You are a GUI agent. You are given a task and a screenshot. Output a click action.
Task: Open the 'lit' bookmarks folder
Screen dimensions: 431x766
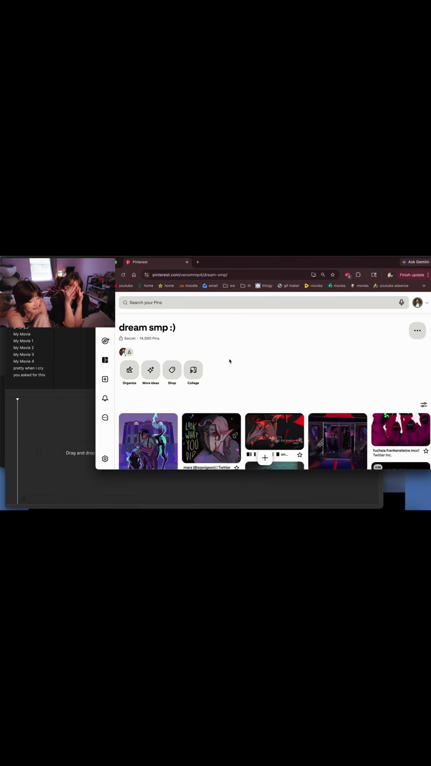pos(245,286)
